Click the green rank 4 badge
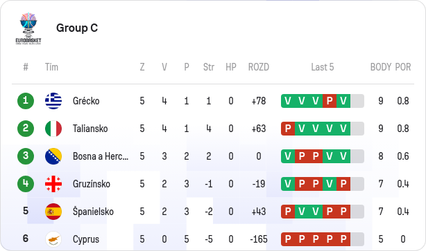Viewport: 426px width, 251px height. (x=26, y=184)
